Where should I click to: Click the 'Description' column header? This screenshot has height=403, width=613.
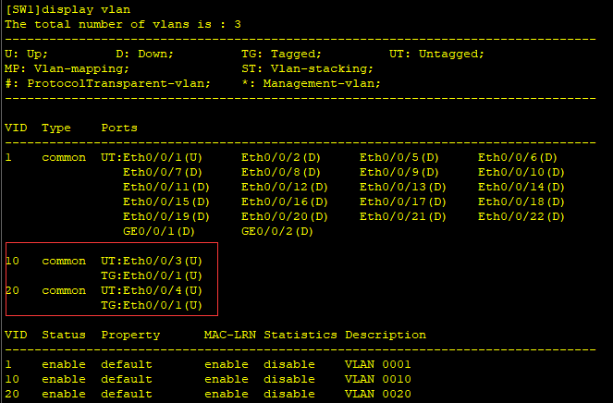pos(386,335)
